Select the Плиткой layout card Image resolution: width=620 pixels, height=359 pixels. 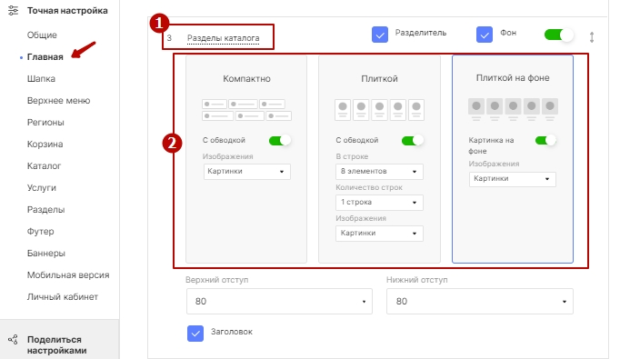tap(379, 159)
